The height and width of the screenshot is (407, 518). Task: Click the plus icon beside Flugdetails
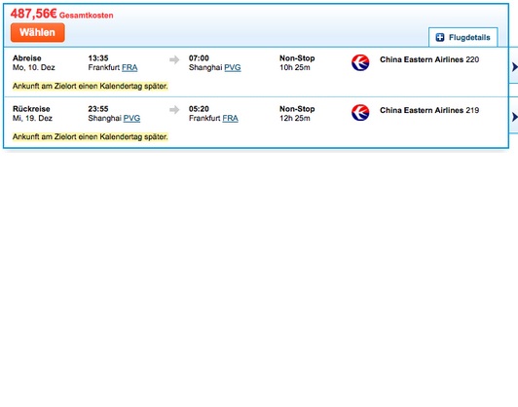click(440, 37)
